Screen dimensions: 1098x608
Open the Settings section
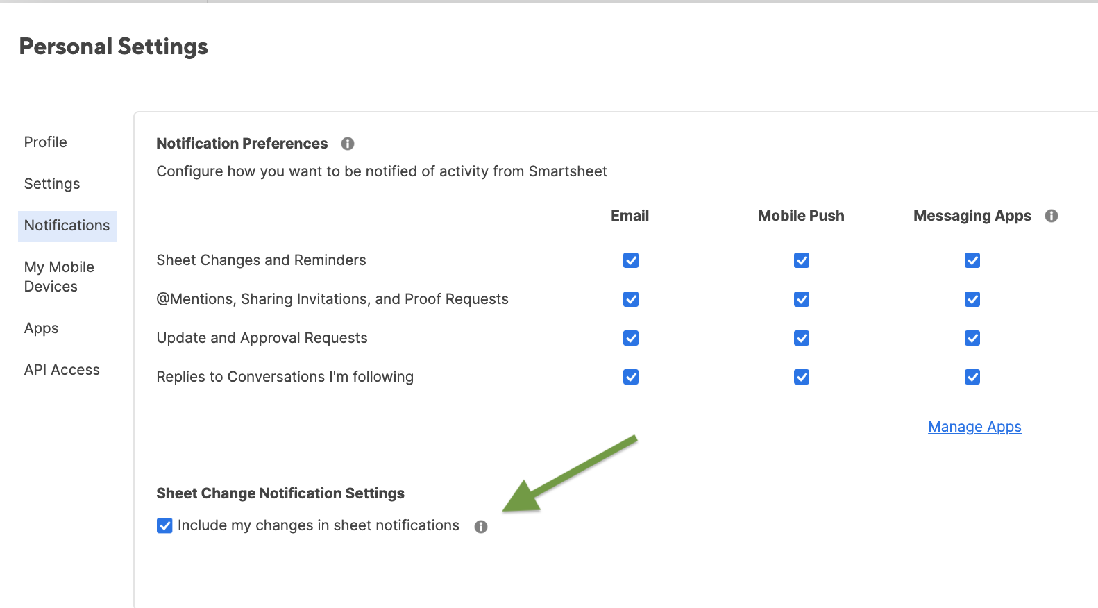click(52, 184)
